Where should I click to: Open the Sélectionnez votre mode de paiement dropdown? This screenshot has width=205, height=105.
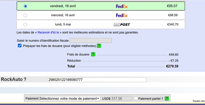pos(70,99)
